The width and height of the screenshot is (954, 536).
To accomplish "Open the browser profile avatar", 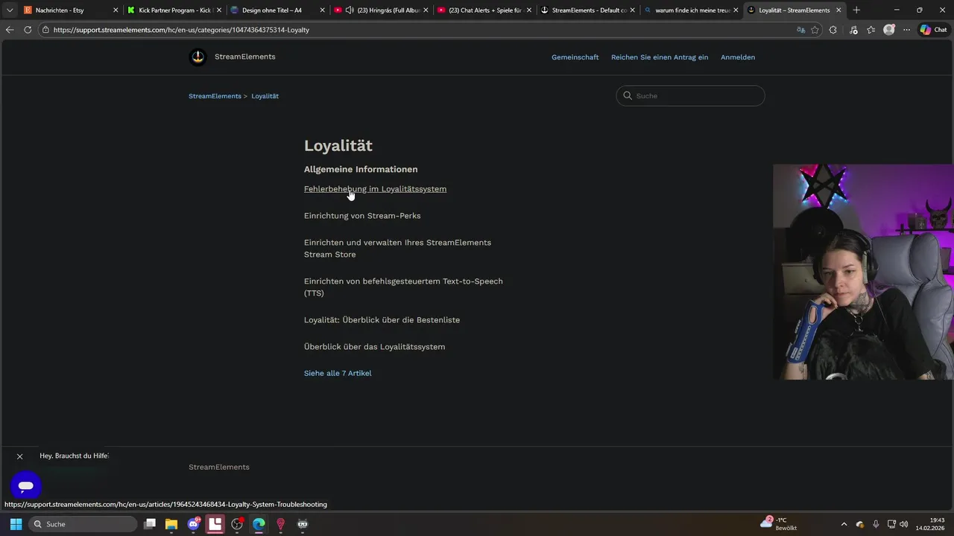I will [x=888, y=30].
